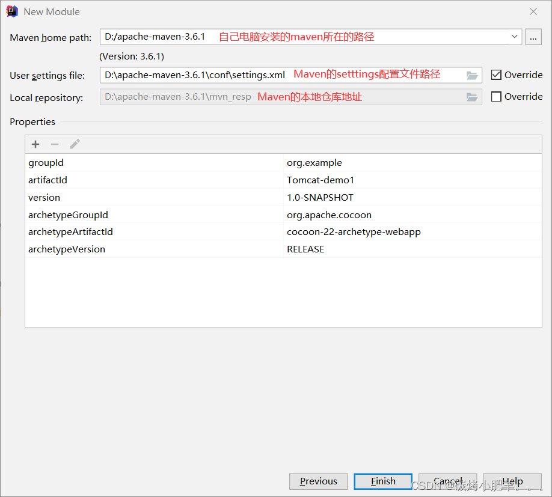Viewport: 552px width, 497px height.
Task: Click the ellipsis browse button for Maven home
Action: coord(533,37)
